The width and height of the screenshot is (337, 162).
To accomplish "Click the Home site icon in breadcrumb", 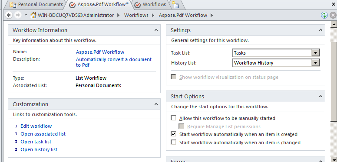I will [33, 15].
